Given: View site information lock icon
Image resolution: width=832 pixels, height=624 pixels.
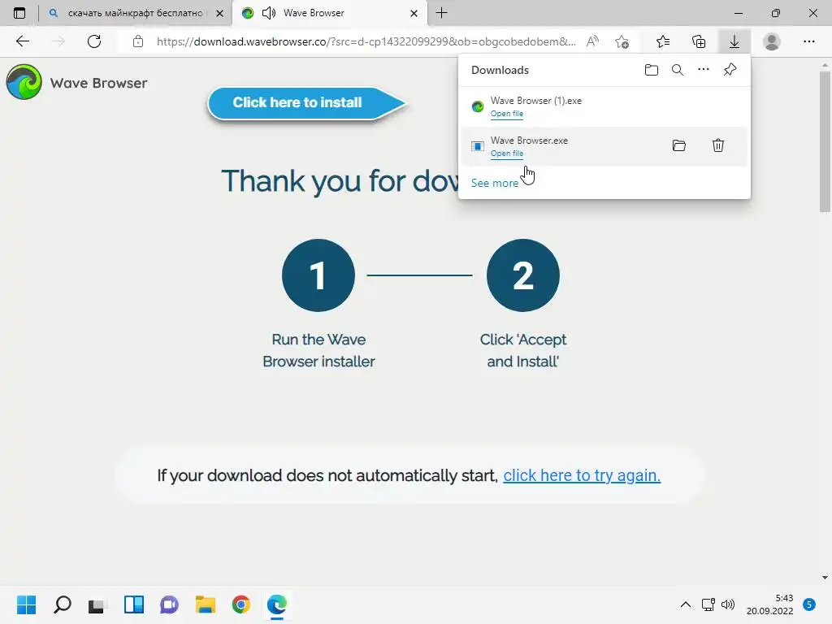Looking at the screenshot, I should 138,41.
